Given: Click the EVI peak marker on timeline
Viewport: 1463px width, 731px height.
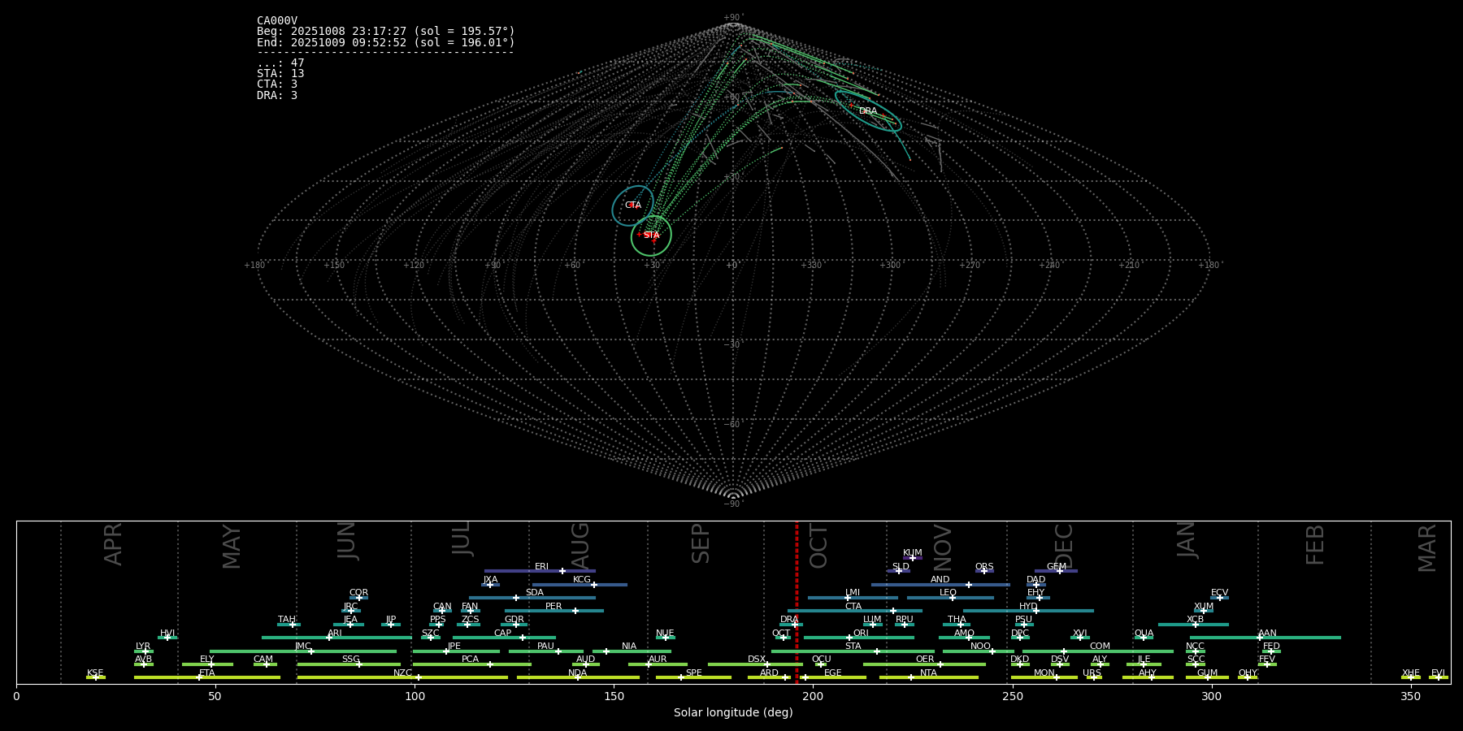Looking at the screenshot, I should (1438, 677).
